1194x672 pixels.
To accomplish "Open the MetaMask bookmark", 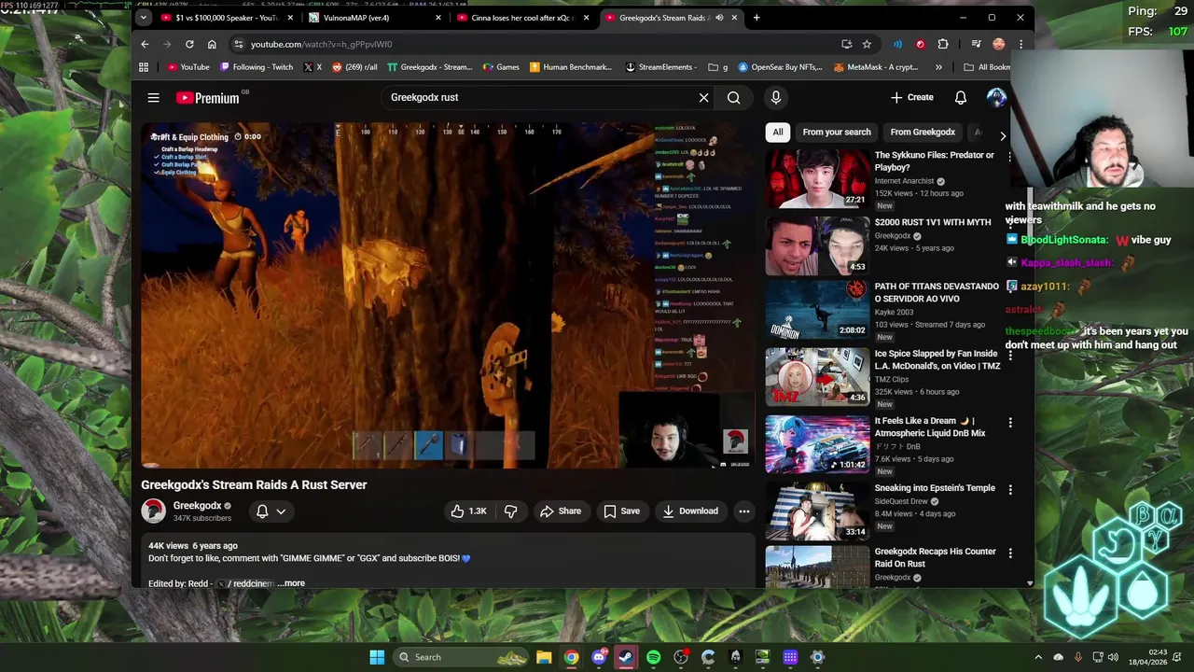I will [877, 67].
